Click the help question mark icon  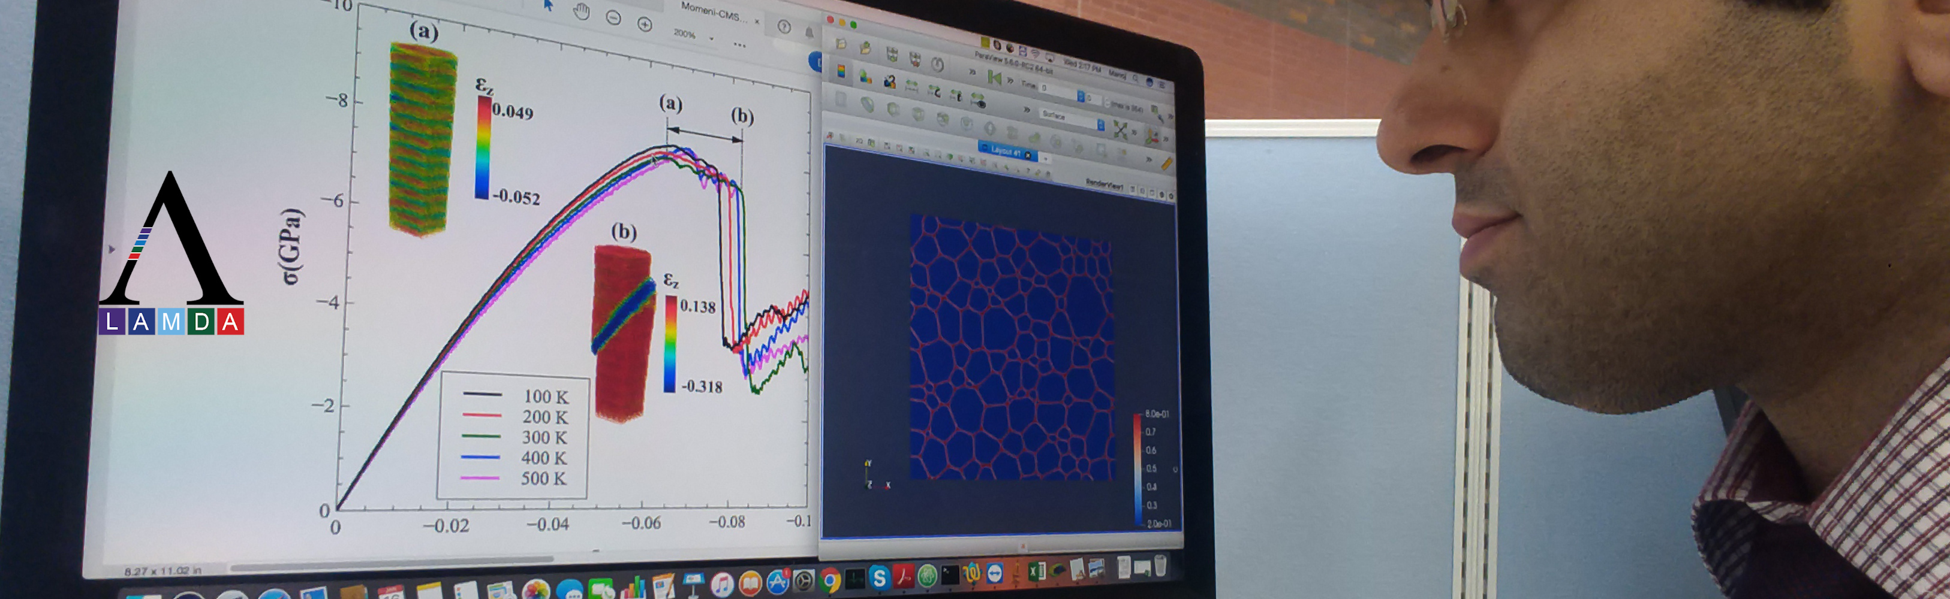(x=784, y=27)
